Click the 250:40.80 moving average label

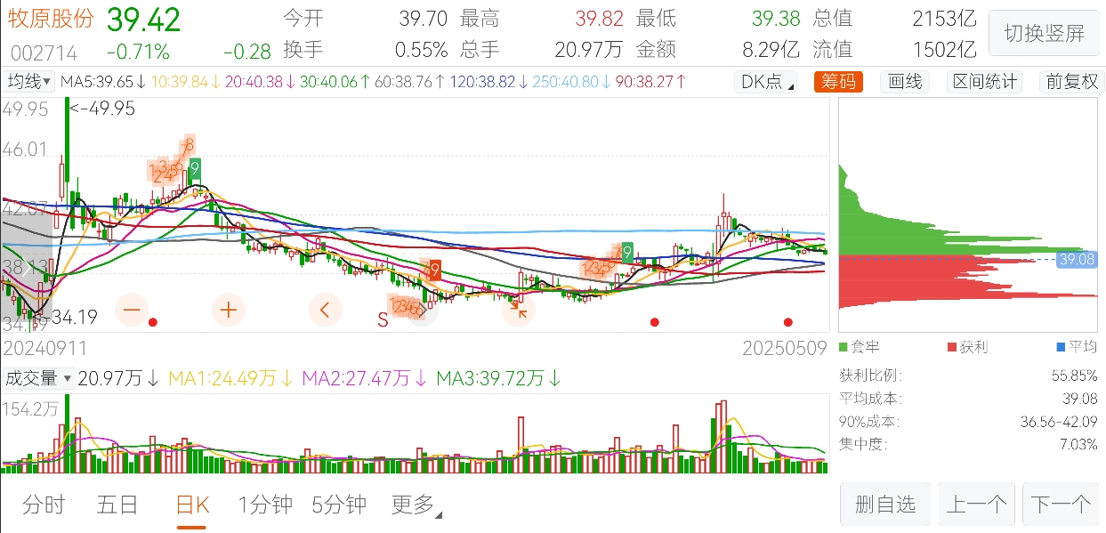[573, 82]
